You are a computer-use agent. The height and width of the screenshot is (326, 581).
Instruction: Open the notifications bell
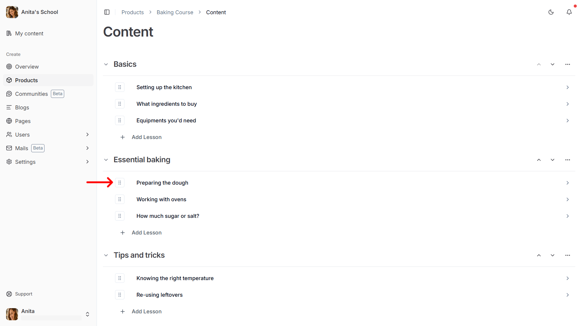[x=569, y=12]
